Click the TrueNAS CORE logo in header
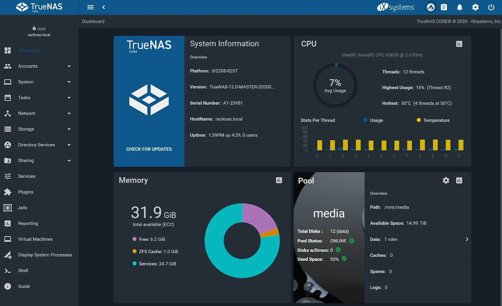502x306 pixels. pos(39,7)
